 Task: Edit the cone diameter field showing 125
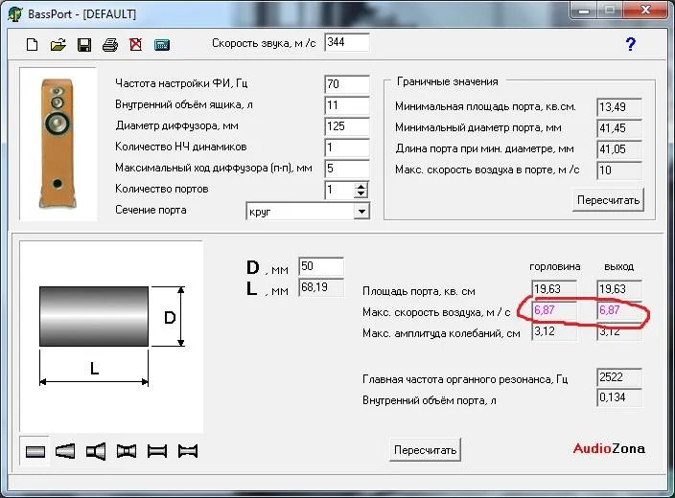[347, 126]
